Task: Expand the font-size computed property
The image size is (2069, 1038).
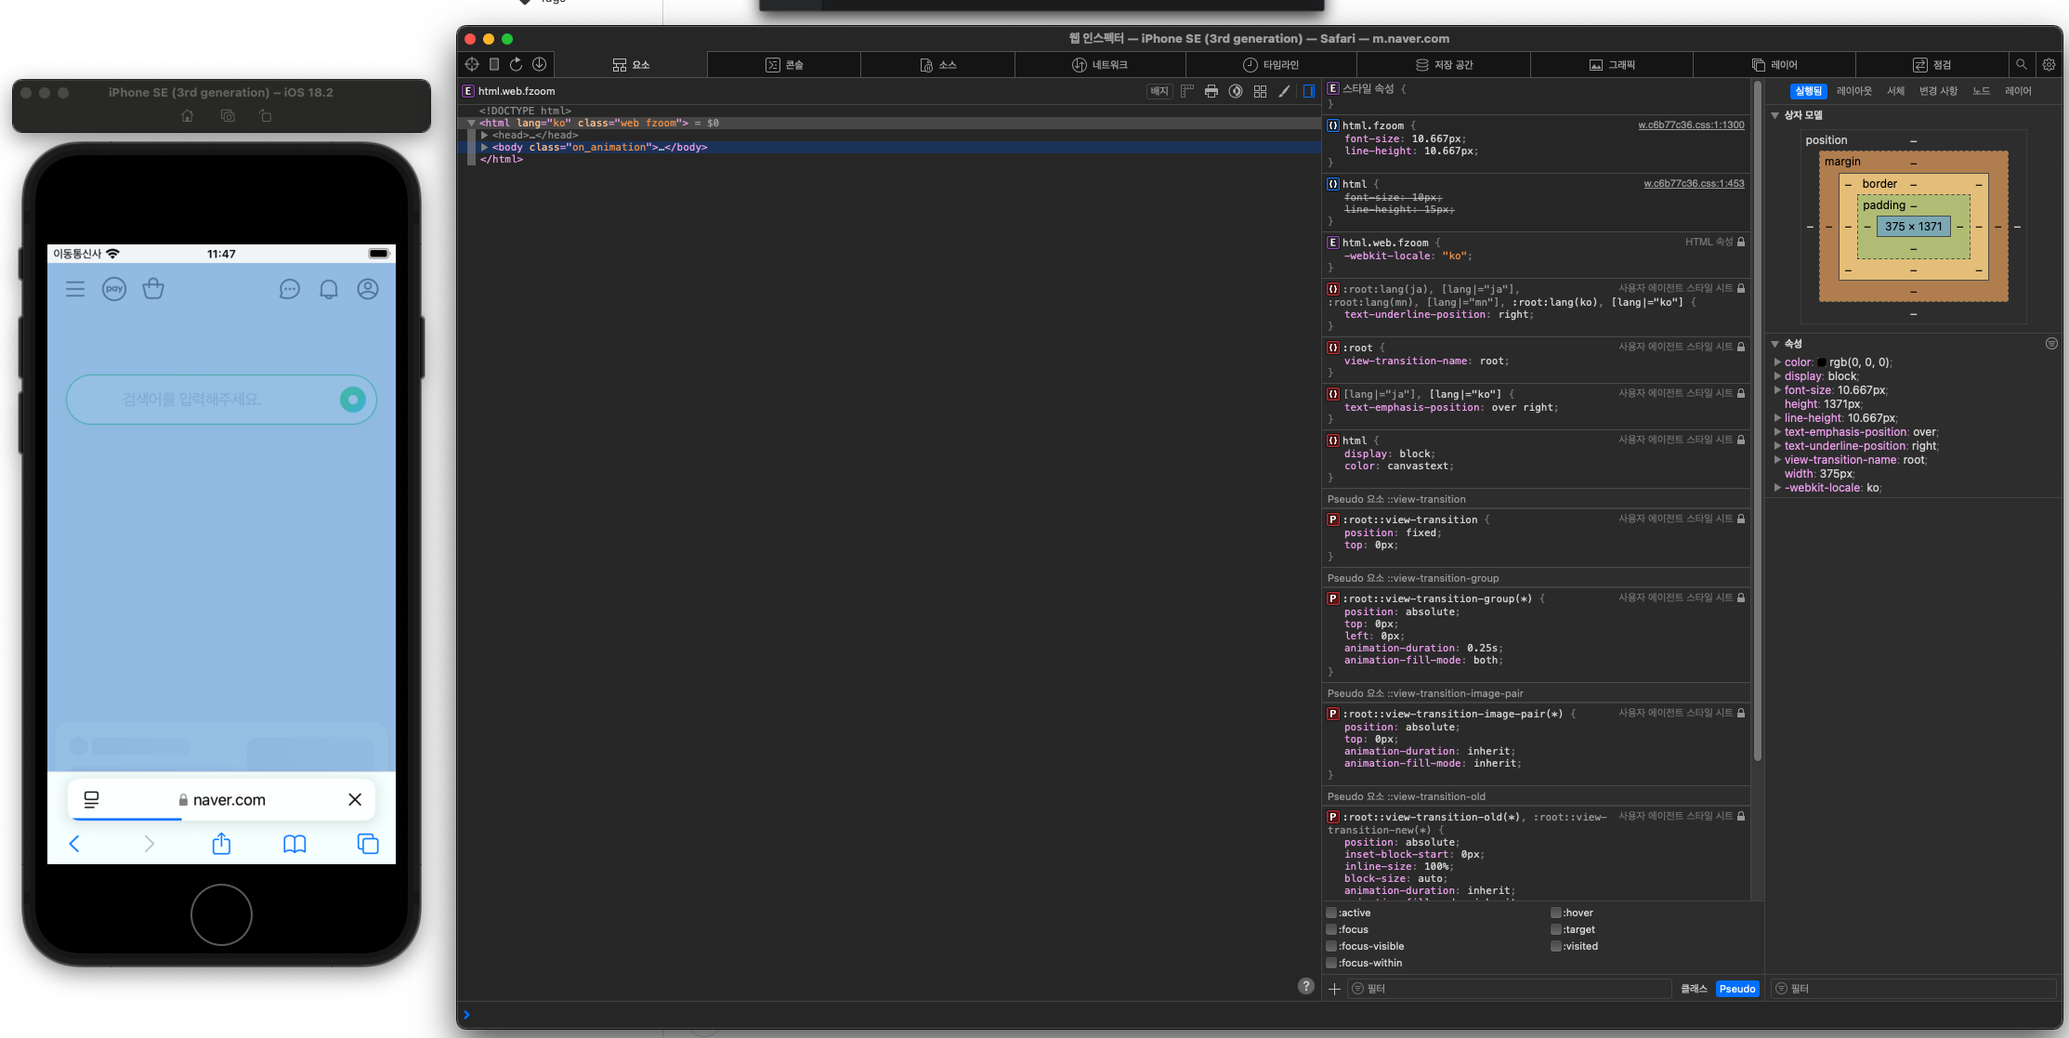Action: pyautogui.click(x=1777, y=390)
